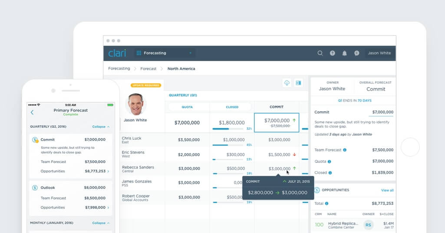Click Jason White's closed progress bar
445x233 pixels.
pos(228,129)
